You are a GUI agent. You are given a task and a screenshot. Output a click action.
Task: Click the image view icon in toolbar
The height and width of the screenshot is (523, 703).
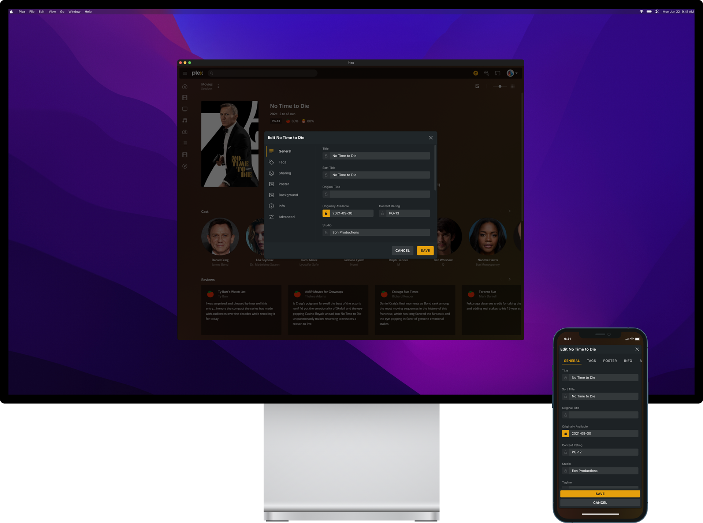(x=477, y=86)
